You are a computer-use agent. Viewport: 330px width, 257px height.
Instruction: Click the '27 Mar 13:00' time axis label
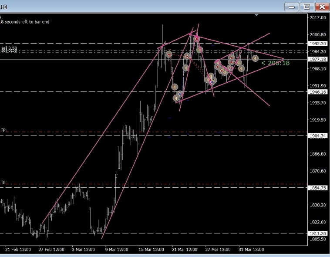pos(218,250)
